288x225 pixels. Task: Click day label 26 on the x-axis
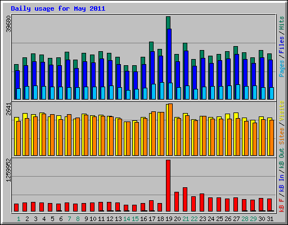point(228,219)
